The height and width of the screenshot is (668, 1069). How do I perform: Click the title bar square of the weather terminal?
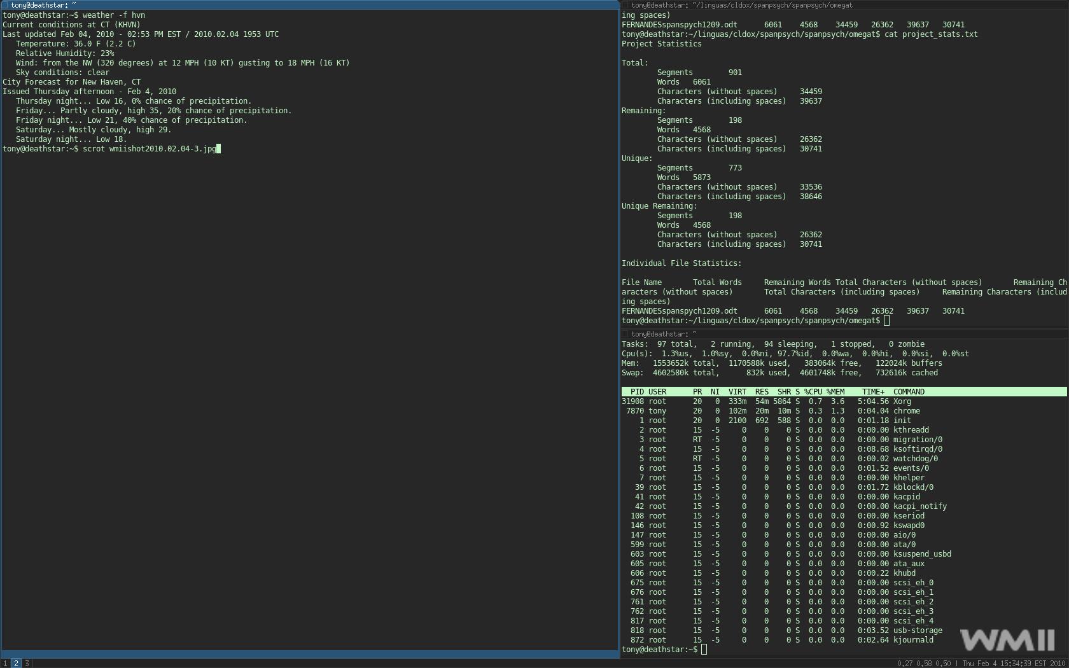(x=5, y=5)
